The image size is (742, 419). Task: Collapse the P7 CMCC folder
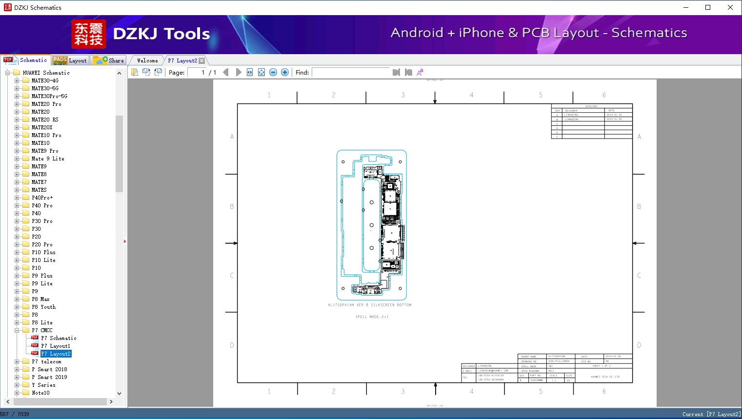point(17,330)
